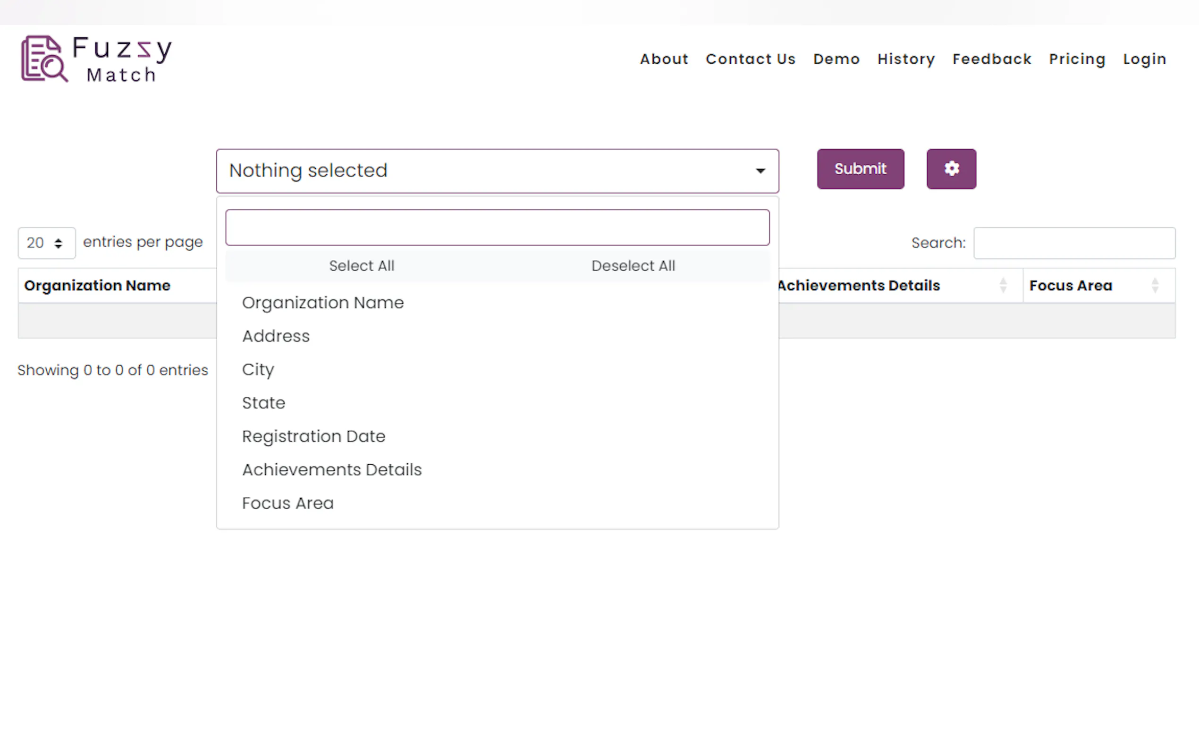Click the purple Submit button
The width and height of the screenshot is (1199, 750).
pyautogui.click(x=860, y=169)
